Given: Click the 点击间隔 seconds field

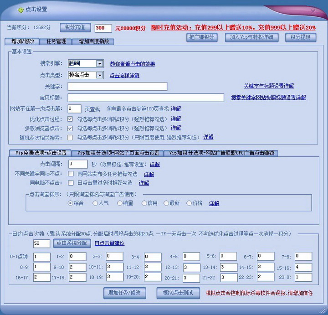Looking at the screenshot, I should click(x=78, y=164).
